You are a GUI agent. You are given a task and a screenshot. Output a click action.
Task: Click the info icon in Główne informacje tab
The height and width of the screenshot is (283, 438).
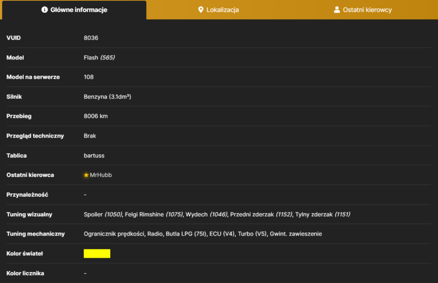[x=44, y=10]
